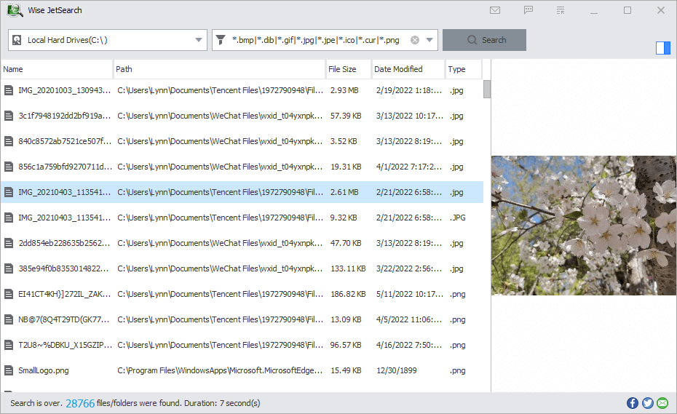
Task: Click file icon of IMG_20201003_130943 row
Action: pos(9,90)
